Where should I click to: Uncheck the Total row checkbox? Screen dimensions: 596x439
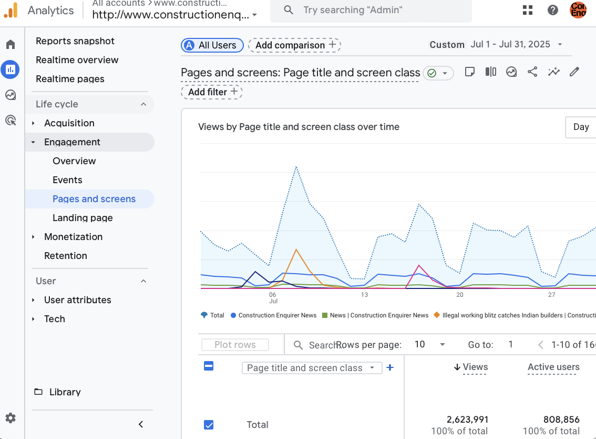click(209, 425)
